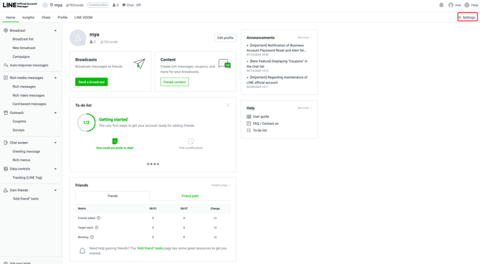Click the FAQ question box icon
The height and width of the screenshot is (264, 480).
click(x=248, y=123)
